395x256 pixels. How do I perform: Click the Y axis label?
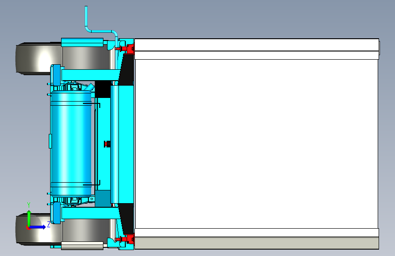coord(29,205)
